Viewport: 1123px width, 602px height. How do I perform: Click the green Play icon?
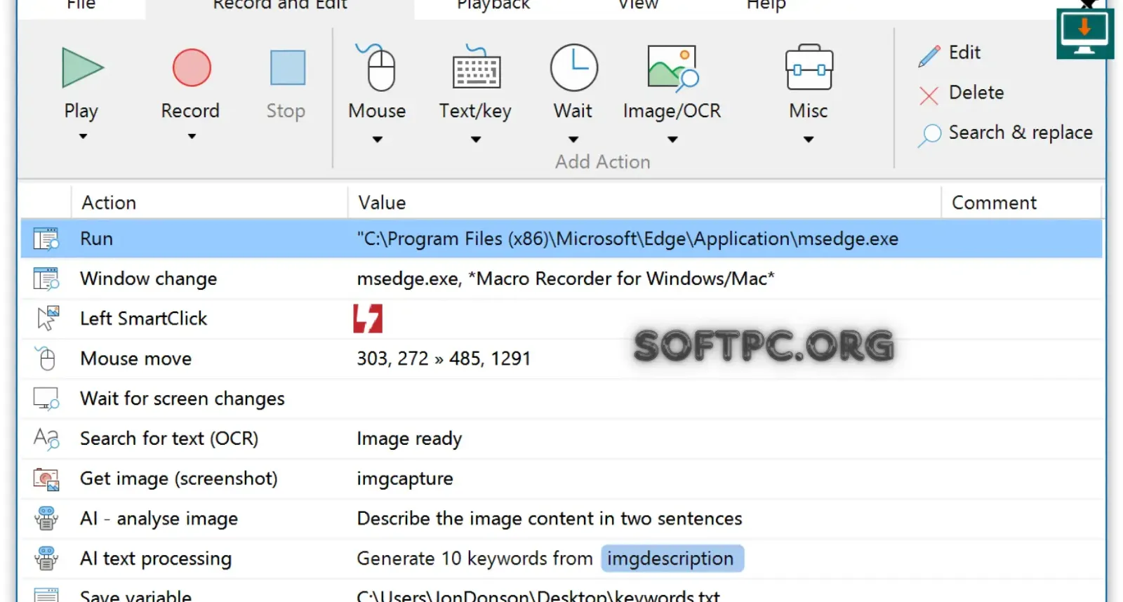pos(82,68)
